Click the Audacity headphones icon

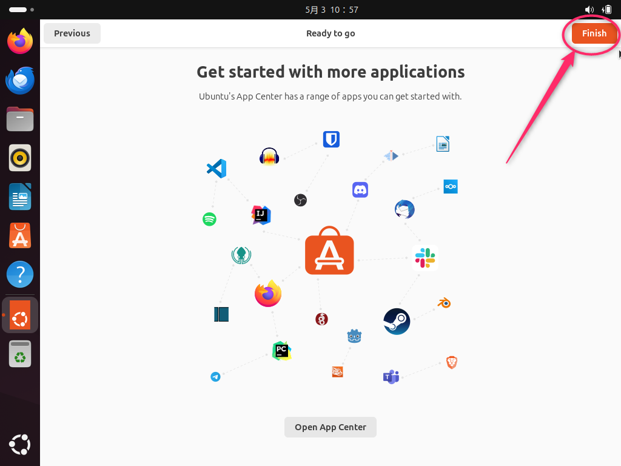pyautogui.click(x=269, y=156)
